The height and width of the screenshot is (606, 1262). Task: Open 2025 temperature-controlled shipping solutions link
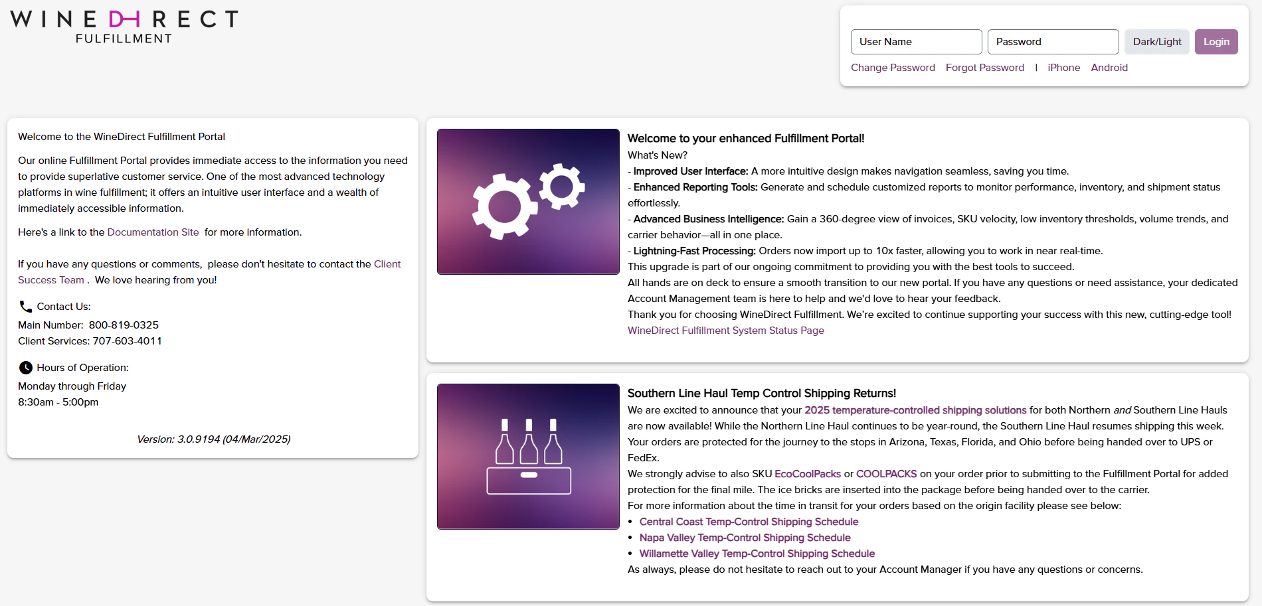point(915,410)
